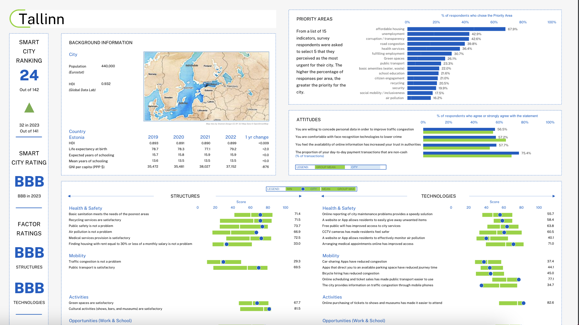Image resolution: width=579 pixels, height=325 pixels.
Task: Click city dot on Free public wifi row
Action: click(x=507, y=227)
